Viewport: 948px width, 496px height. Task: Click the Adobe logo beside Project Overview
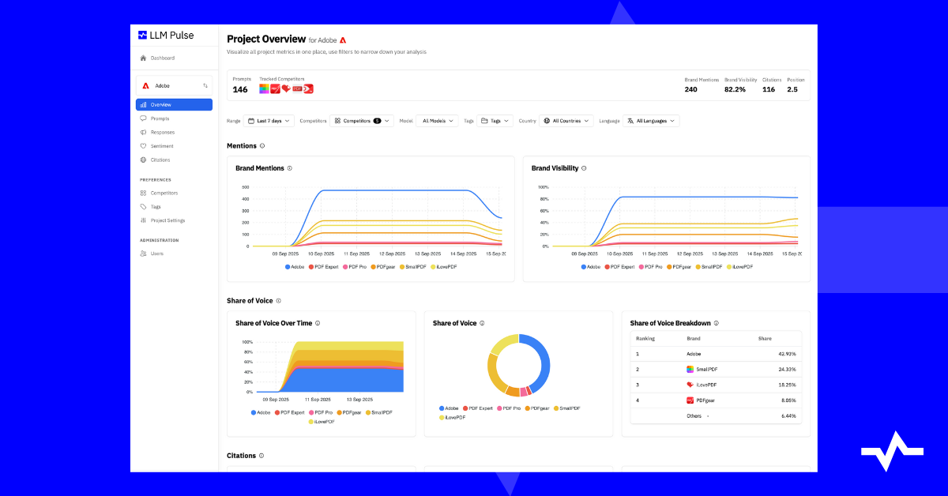coord(343,39)
